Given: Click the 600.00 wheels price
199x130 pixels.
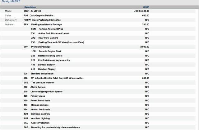Looking at the screenshot, I should click(146, 78).
